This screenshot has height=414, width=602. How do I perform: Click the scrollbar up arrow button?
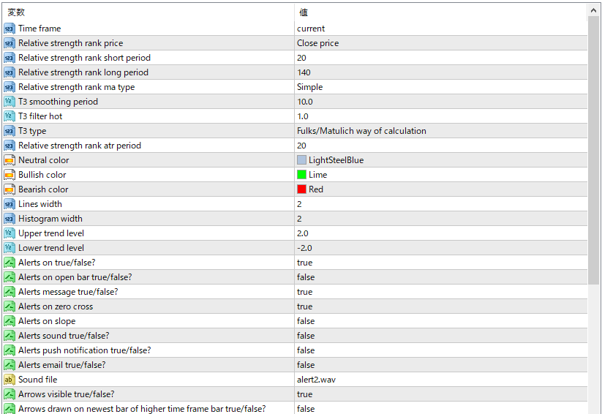click(x=593, y=11)
